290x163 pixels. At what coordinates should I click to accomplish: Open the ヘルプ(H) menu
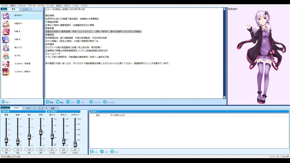pos(84,6)
